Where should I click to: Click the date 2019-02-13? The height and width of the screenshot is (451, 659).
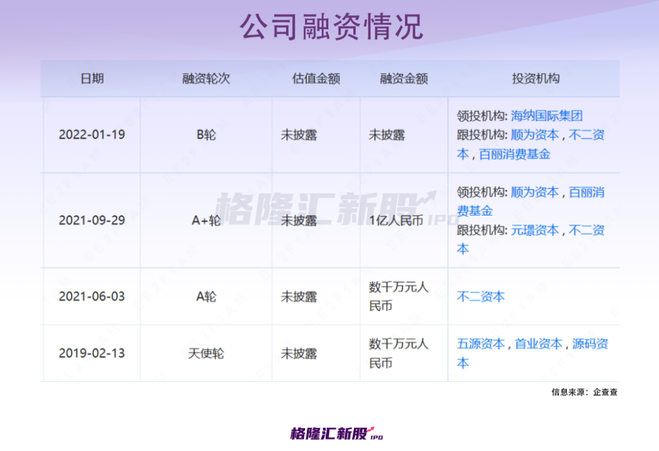click(92, 353)
